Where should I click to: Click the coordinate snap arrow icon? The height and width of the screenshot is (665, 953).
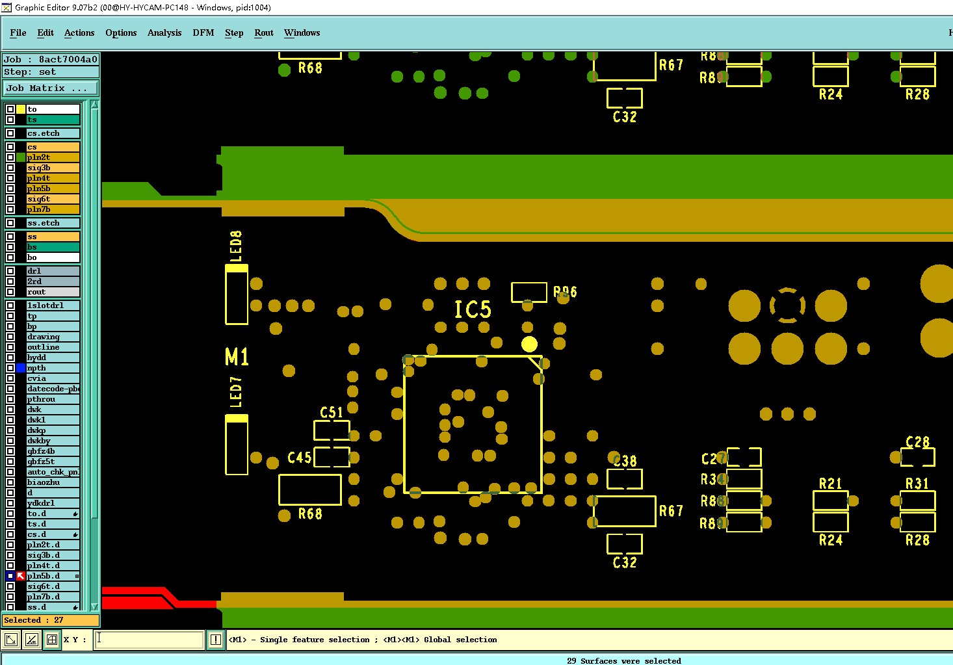coord(10,640)
